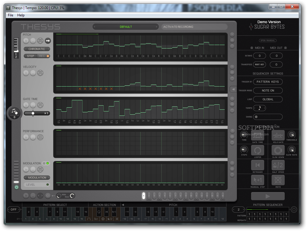Click the large play button
This screenshot has width=307, height=231.
(x=268, y=196)
